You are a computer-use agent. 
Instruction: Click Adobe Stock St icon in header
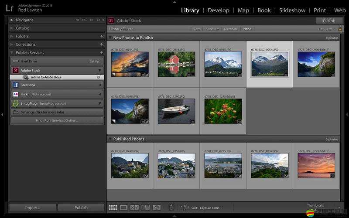tap(111, 20)
